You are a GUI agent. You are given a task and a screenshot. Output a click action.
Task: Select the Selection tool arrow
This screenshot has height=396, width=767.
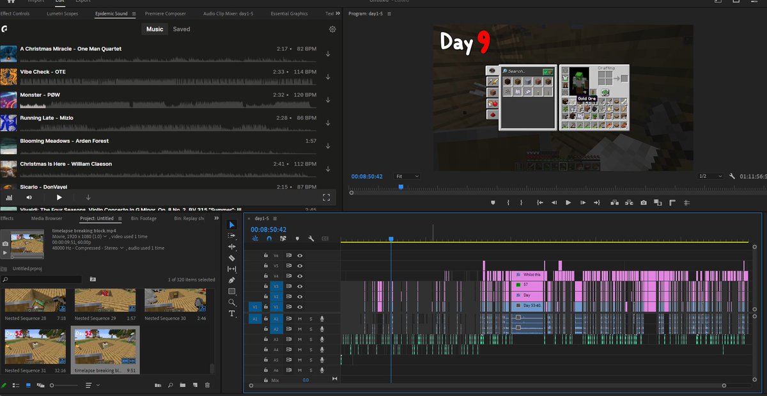[x=231, y=225]
